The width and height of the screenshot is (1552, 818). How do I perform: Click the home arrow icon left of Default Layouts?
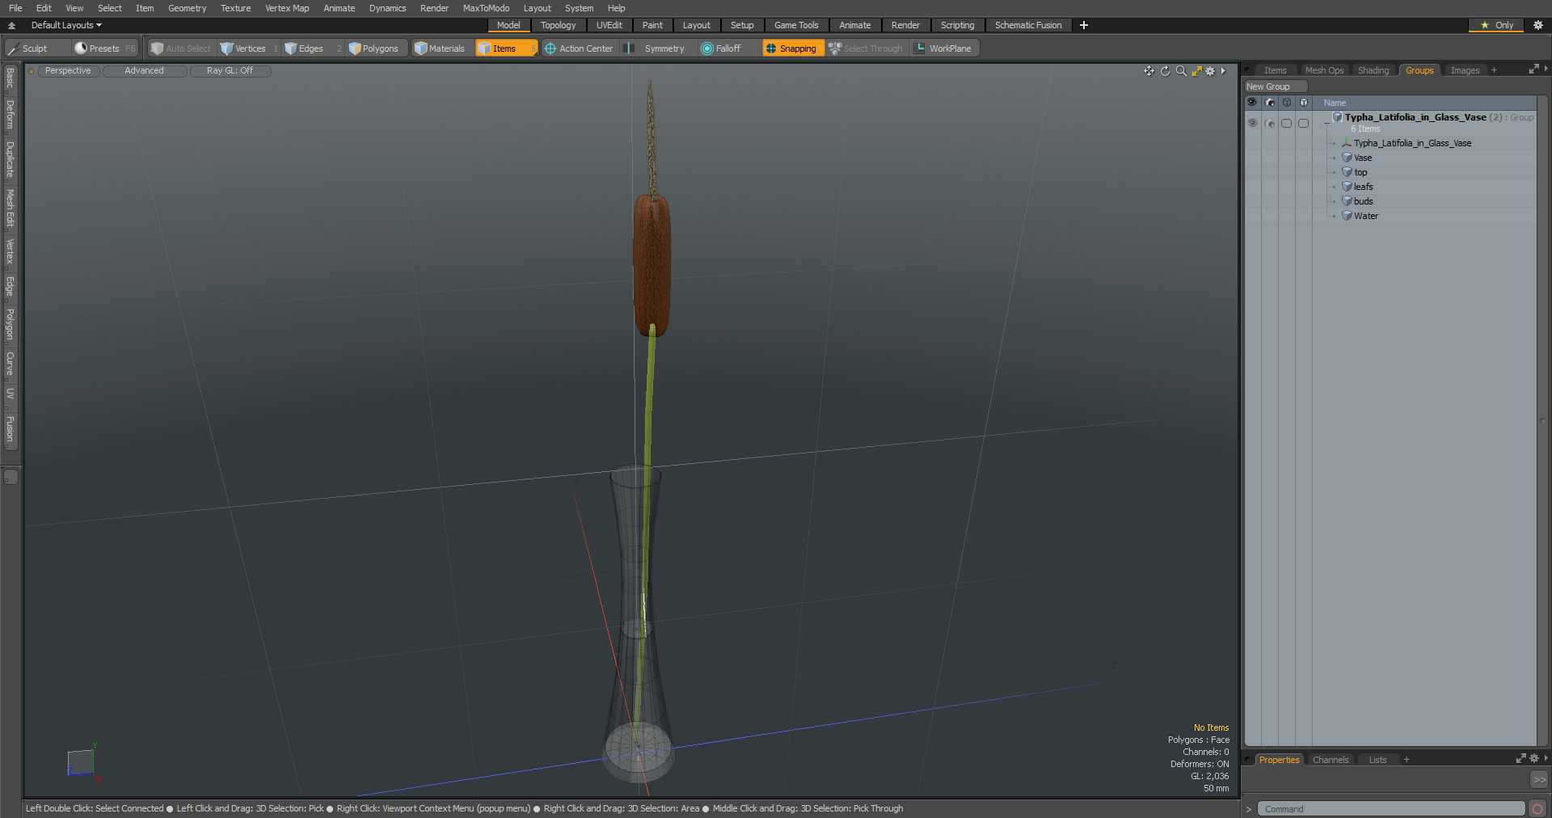tap(11, 25)
